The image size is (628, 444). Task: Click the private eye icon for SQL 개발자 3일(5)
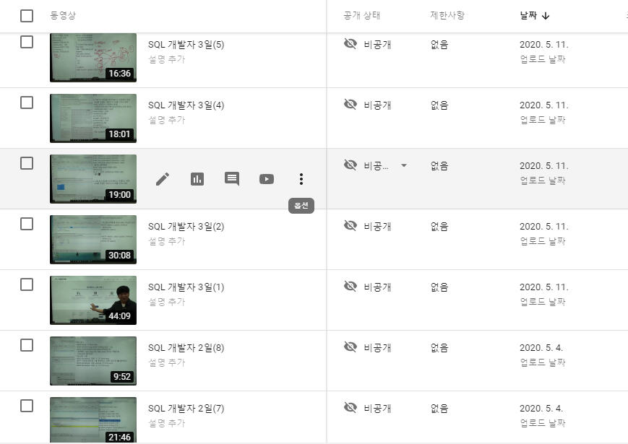(x=350, y=43)
